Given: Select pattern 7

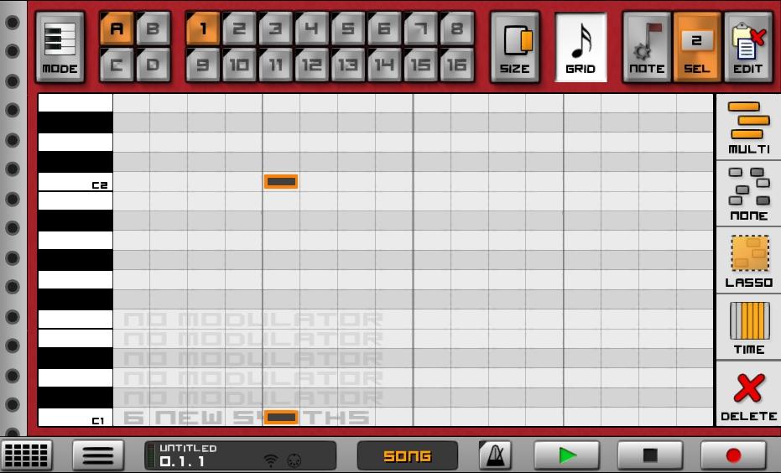Looking at the screenshot, I should click(420, 29).
